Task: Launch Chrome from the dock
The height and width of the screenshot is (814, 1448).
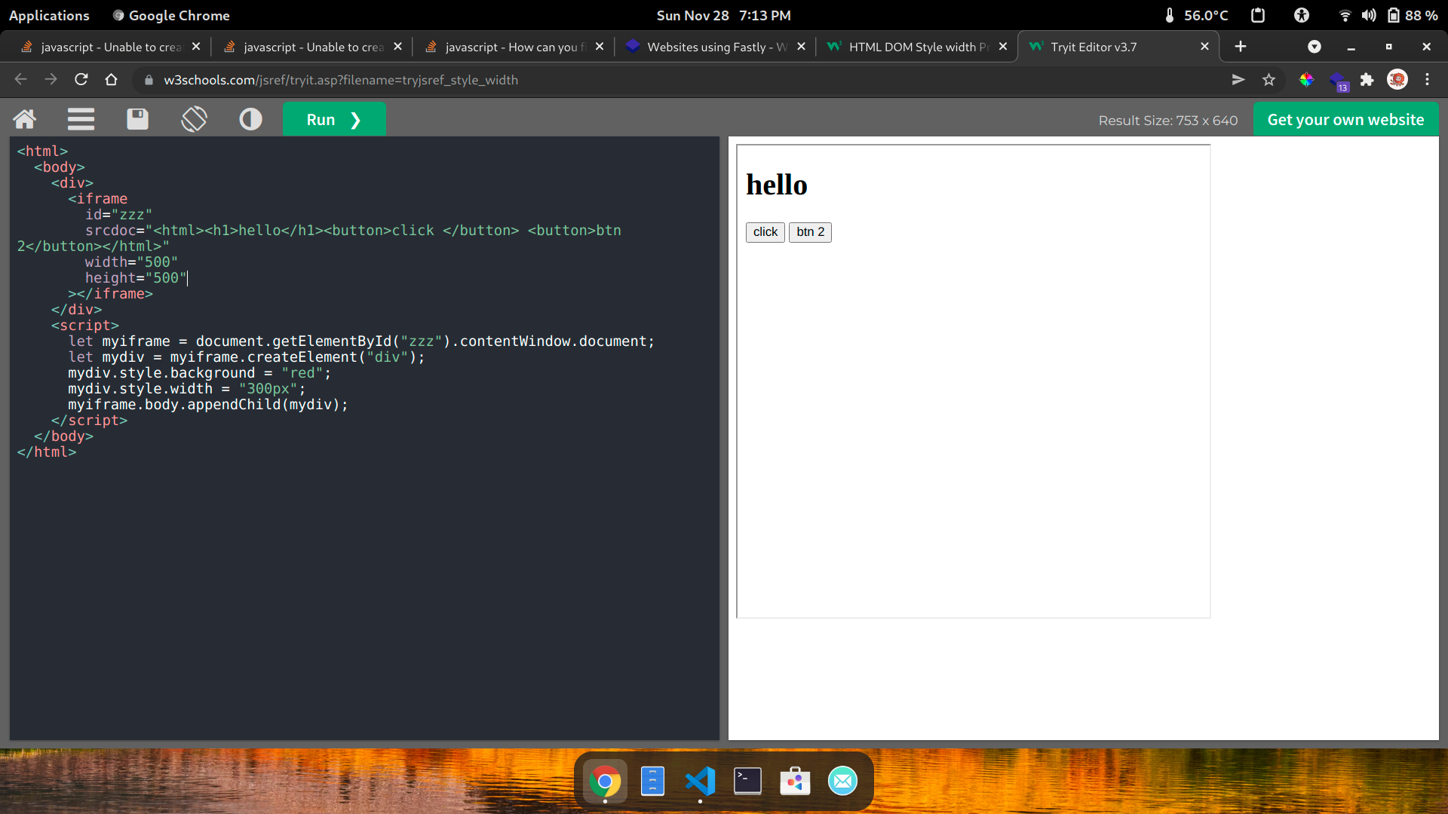Action: coord(605,782)
